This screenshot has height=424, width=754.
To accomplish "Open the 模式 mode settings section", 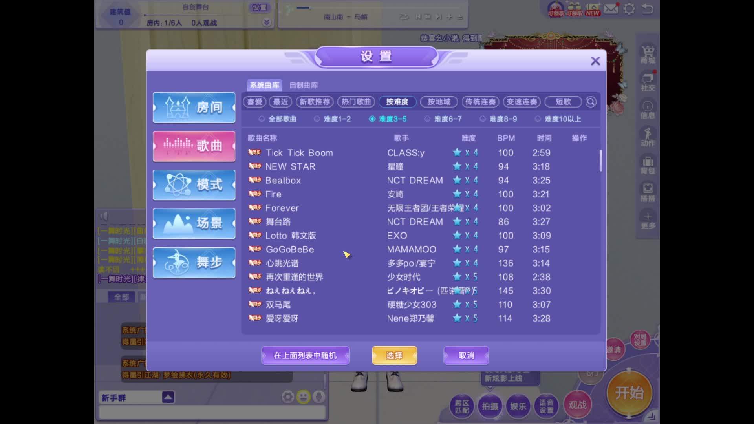I will click(x=194, y=185).
